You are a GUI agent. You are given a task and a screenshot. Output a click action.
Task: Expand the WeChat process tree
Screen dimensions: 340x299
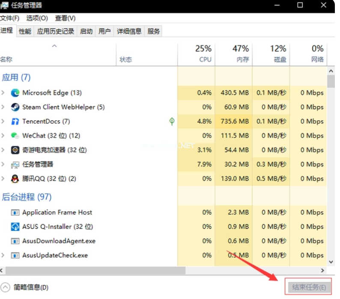(x=3, y=136)
